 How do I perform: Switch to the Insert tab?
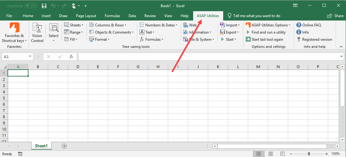click(46, 16)
